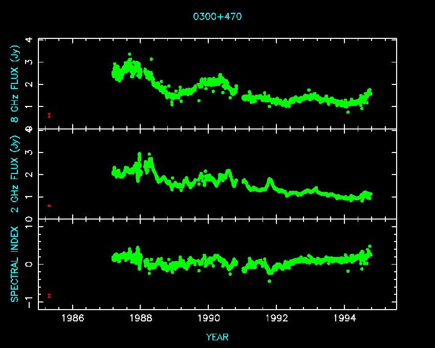Click the isolated low spectral index point near 1992

click(270, 281)
